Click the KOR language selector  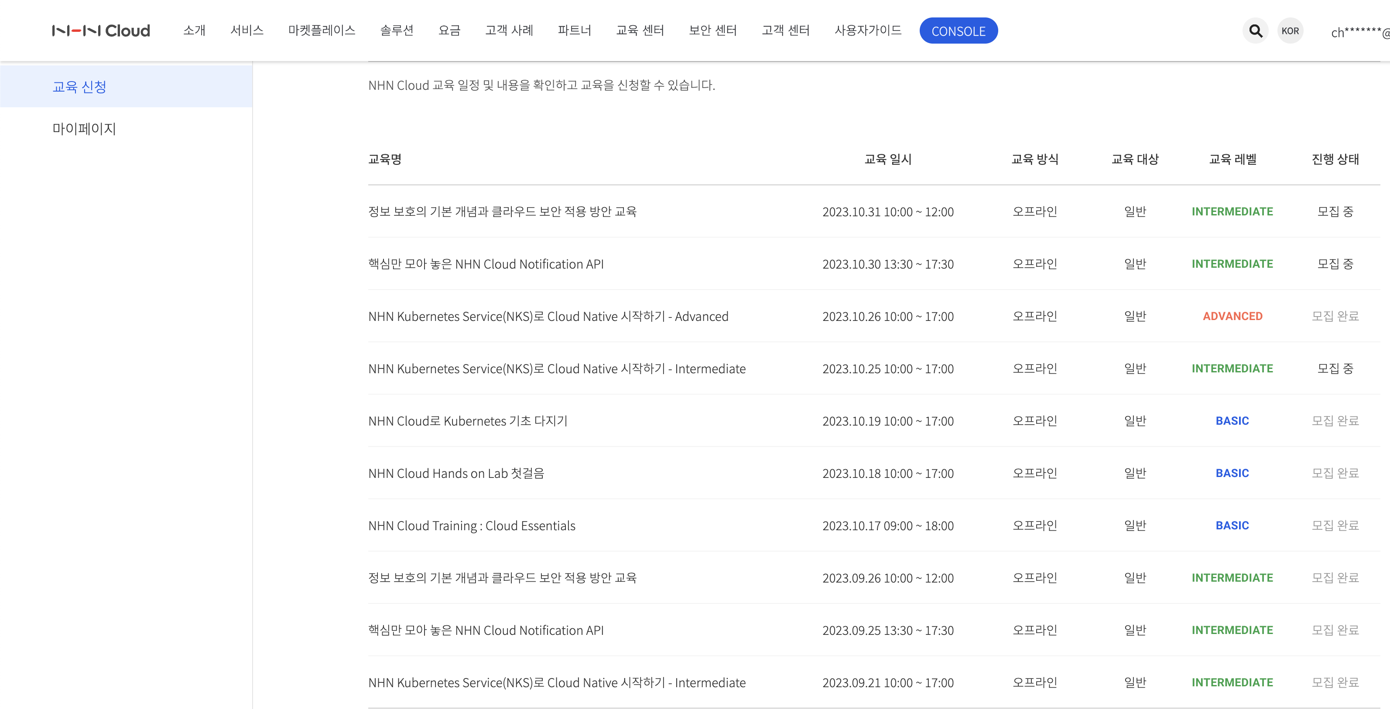(1290, 31)
